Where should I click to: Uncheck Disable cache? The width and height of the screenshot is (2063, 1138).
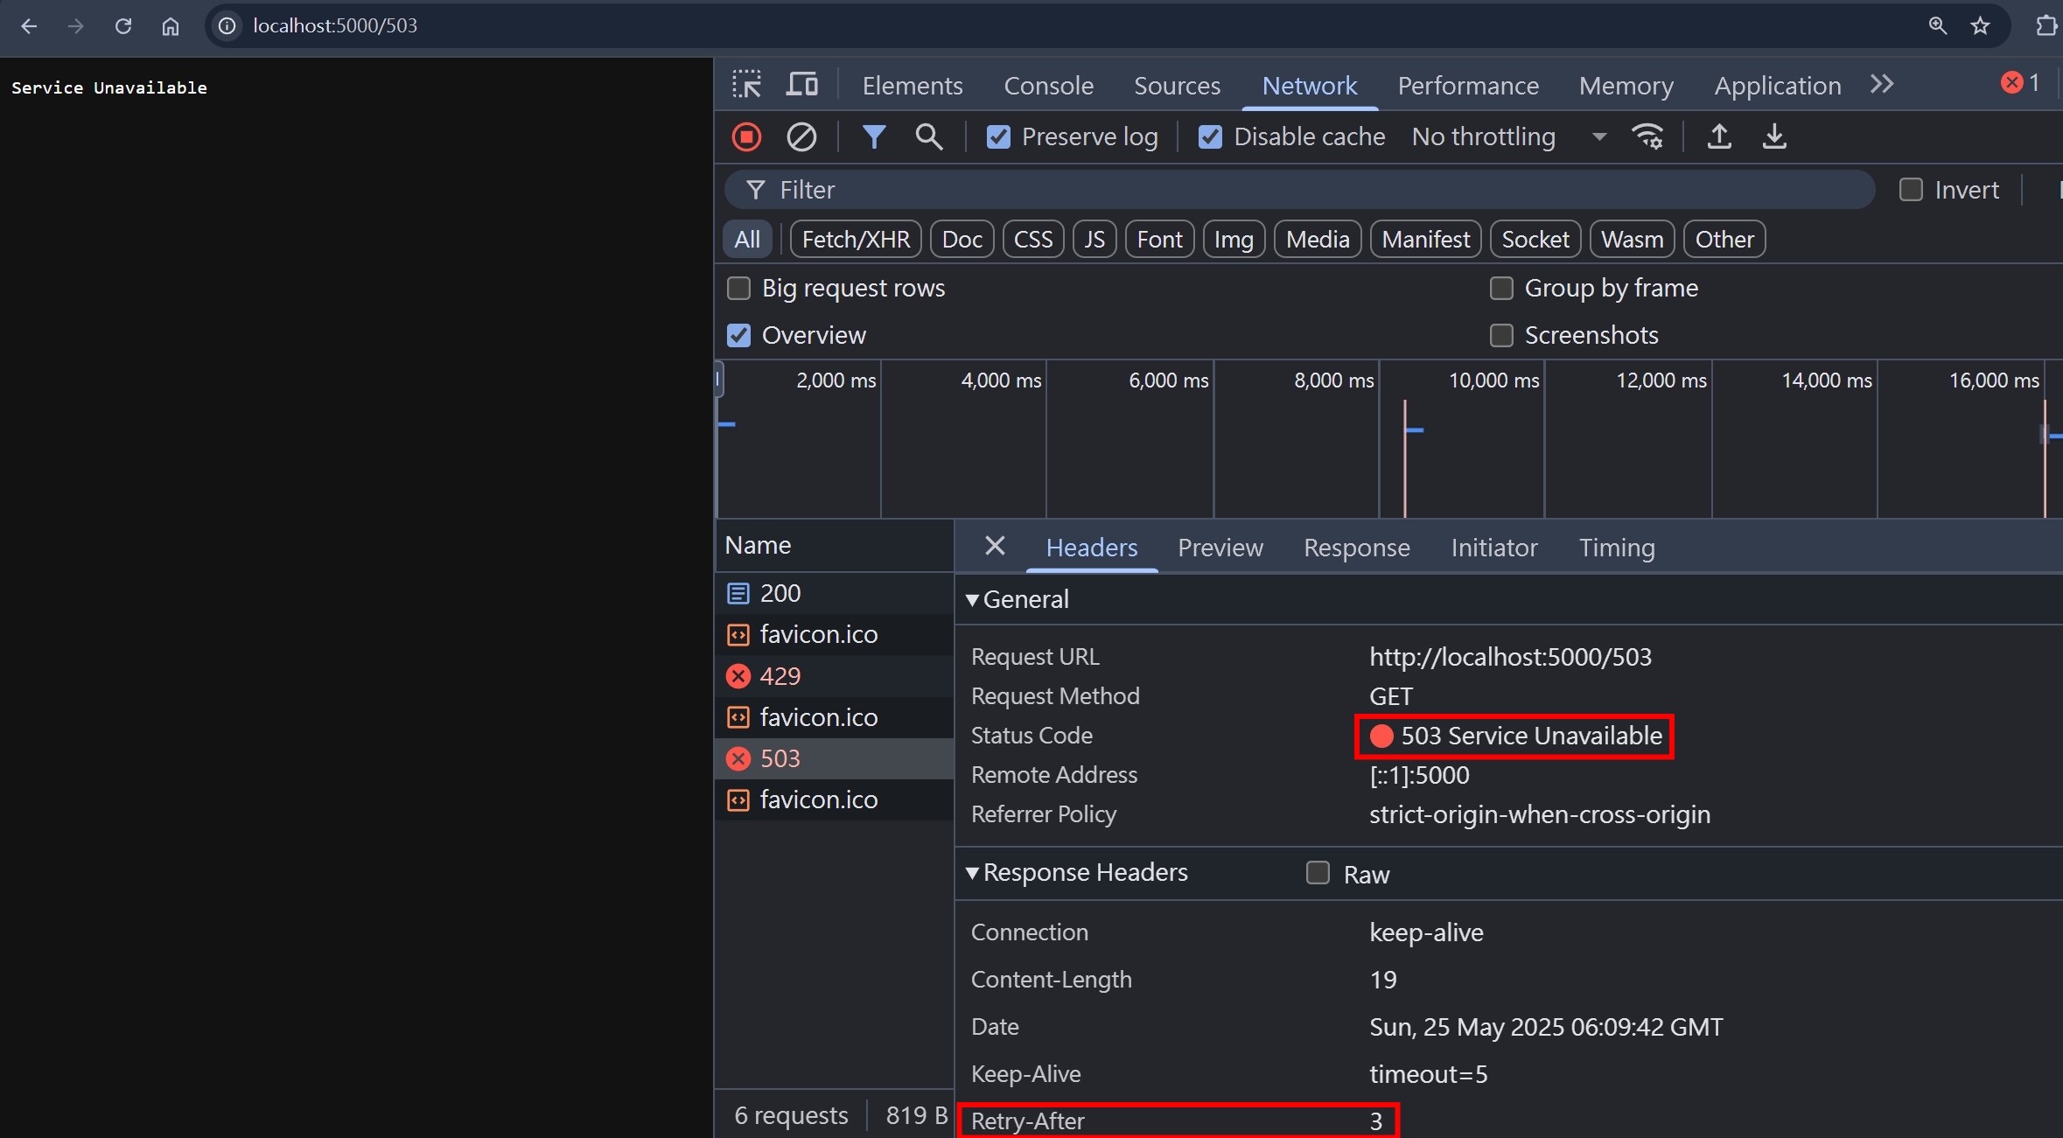tap(1210, 137)
